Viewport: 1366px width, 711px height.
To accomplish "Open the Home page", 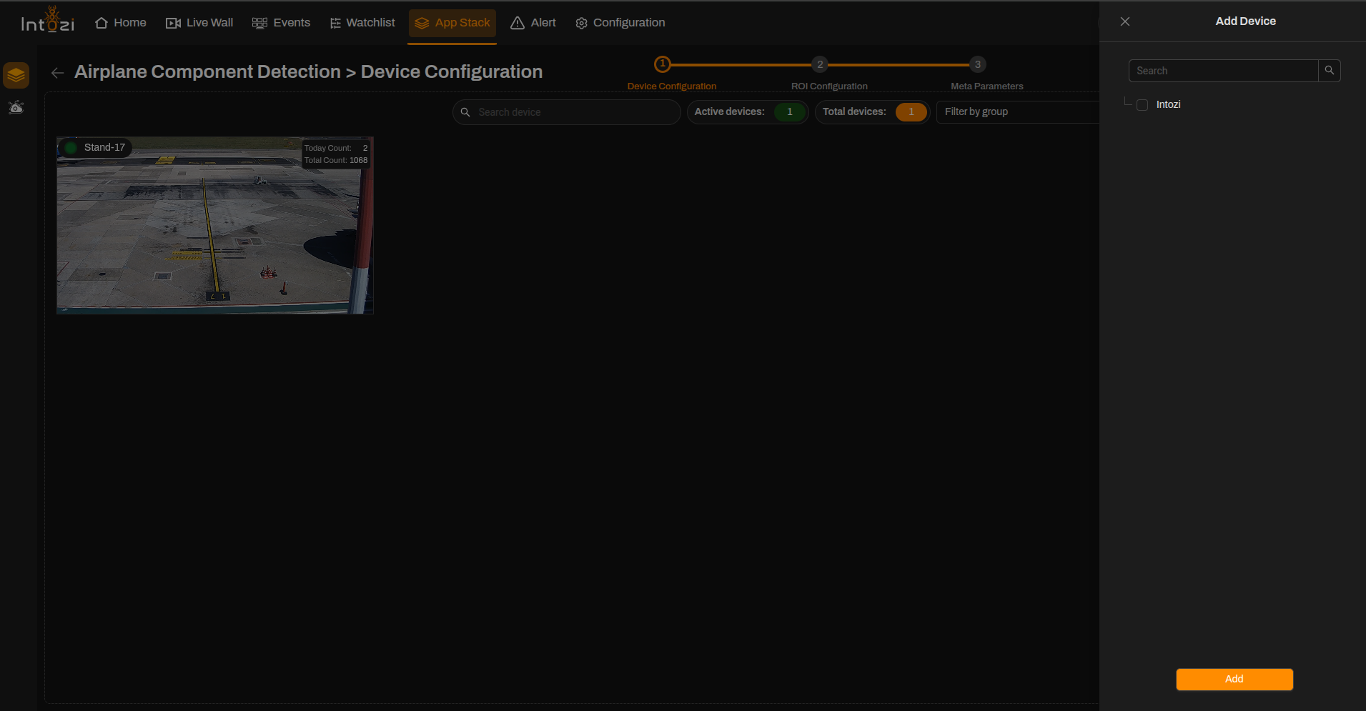I will [120, 23].
